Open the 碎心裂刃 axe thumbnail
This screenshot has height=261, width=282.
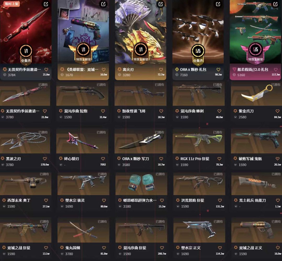click(82, 141)
